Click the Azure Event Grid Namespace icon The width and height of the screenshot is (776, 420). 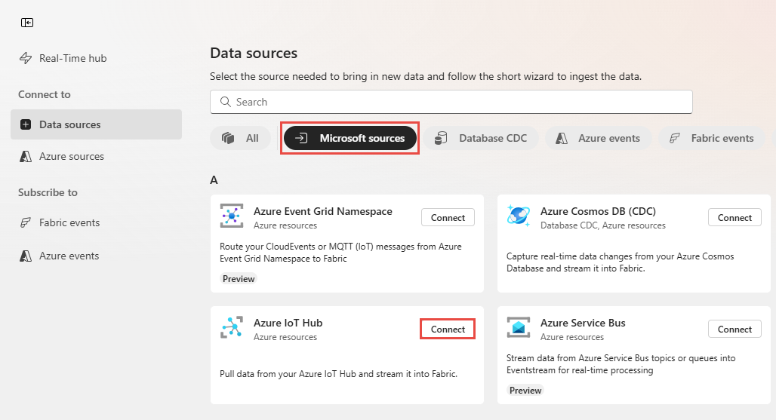tap(232, 216)
